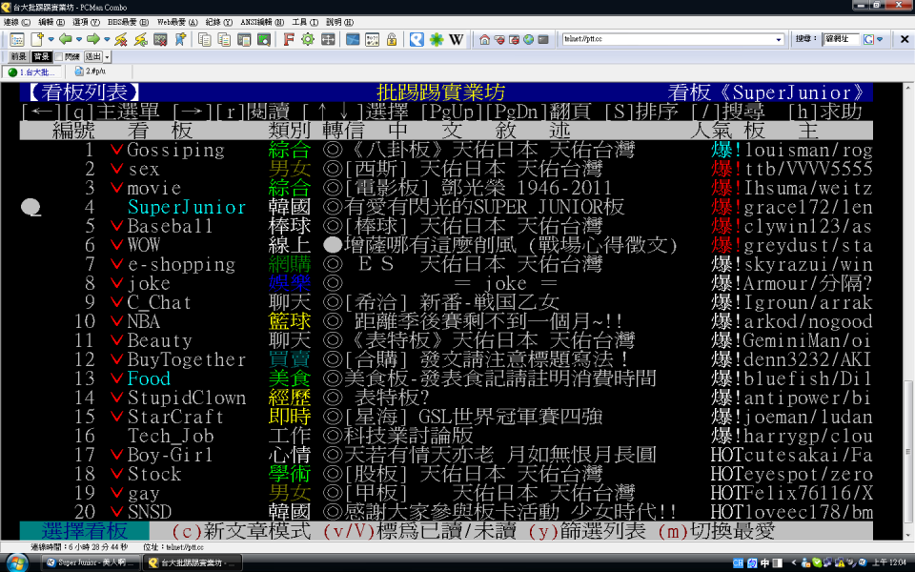Close toolbar with black X button

[x=905, y=40]
